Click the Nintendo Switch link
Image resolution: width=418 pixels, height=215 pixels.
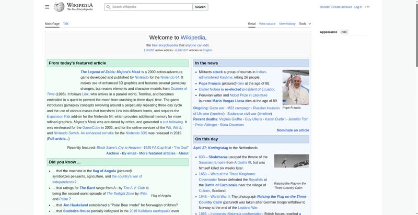tap(66, 133)
